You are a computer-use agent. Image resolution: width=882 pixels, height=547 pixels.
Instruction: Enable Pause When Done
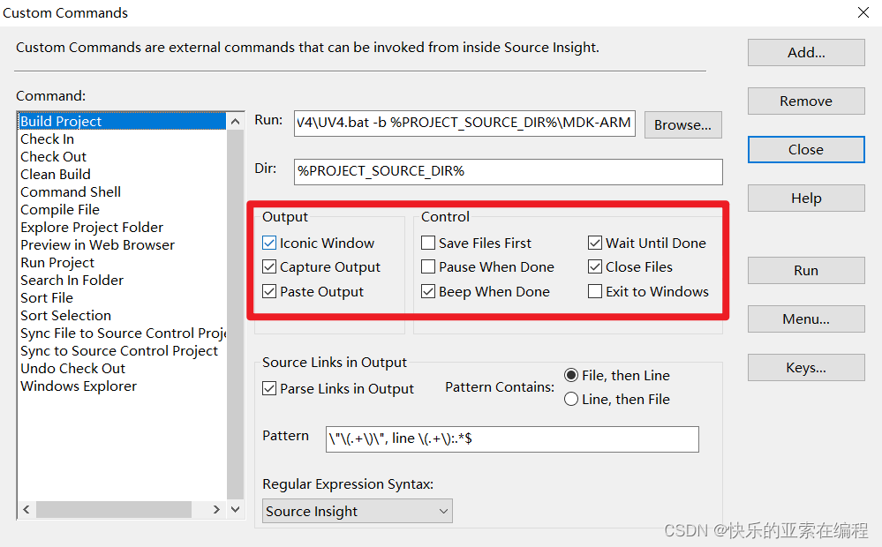click(429, 266)
